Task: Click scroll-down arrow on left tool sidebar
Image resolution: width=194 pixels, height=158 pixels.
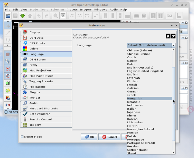Action: point(8,109)
